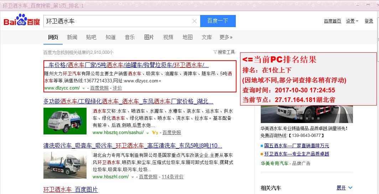Image resolution: width=379 pixels, height=194 pixels.
Task: Switch to the 贴吧 tab
Action: [91, 37]
